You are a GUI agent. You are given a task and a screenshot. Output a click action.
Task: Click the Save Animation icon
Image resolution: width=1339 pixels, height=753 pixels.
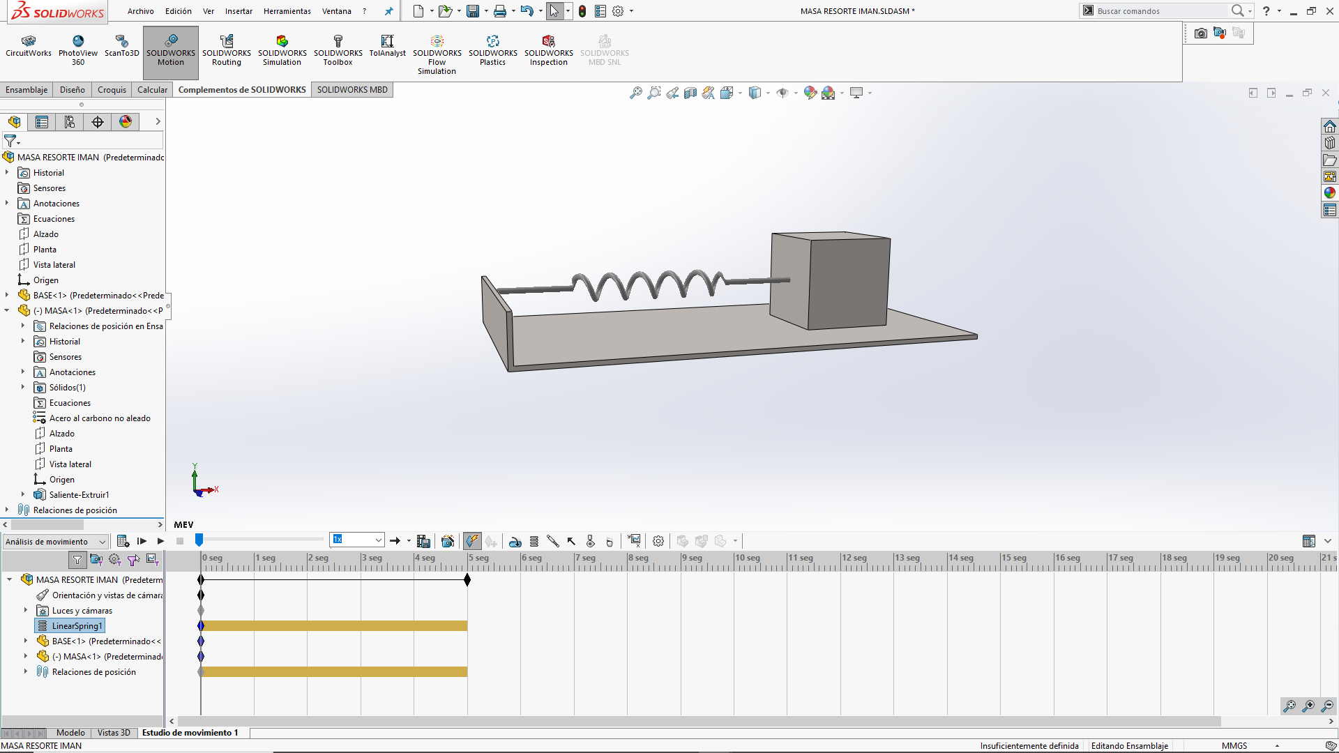point(423,541)
